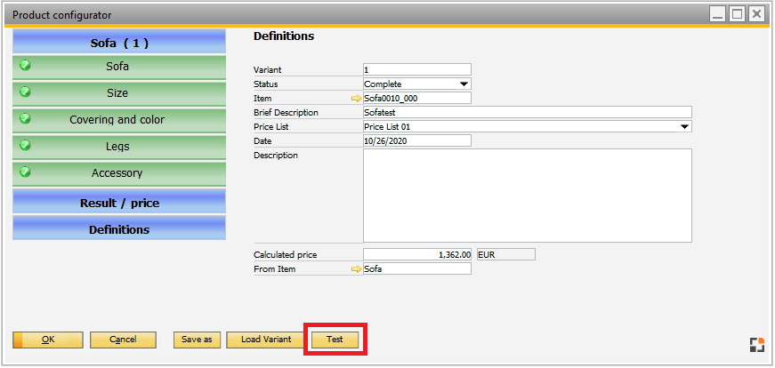
Task: Click into the Brief Description field
Action: pos(527,113)
